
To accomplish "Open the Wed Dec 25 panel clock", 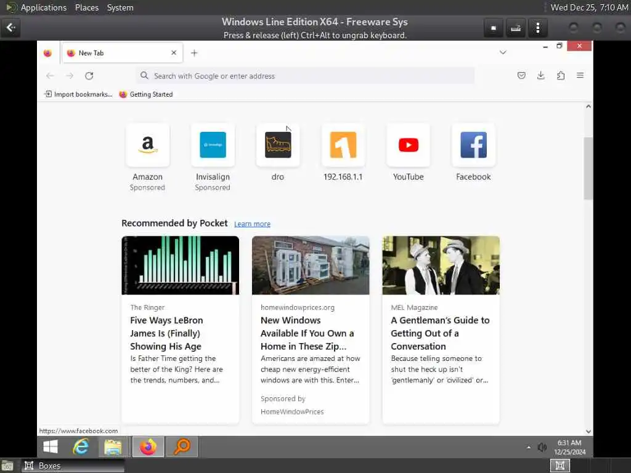I will 589,7.
